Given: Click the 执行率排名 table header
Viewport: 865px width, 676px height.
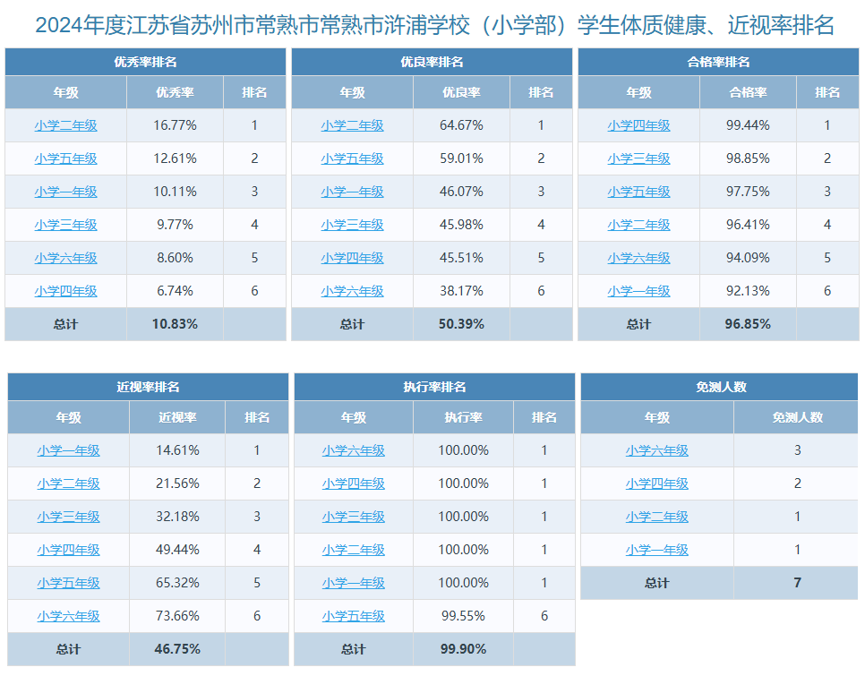Looking at the screenshot, I should (434, 387).
